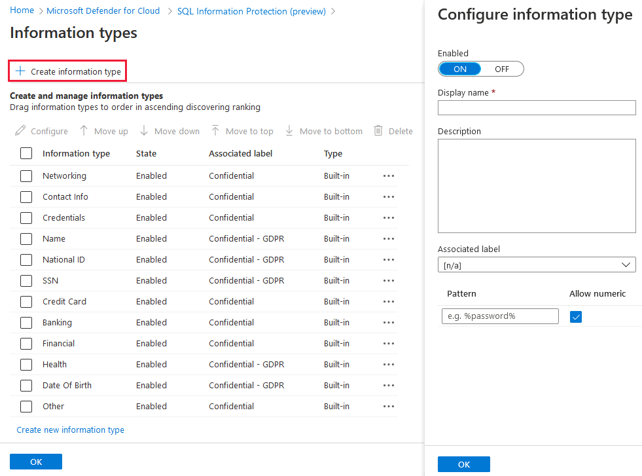Open ellipsis menu for National ID row

tap(389, 259)
